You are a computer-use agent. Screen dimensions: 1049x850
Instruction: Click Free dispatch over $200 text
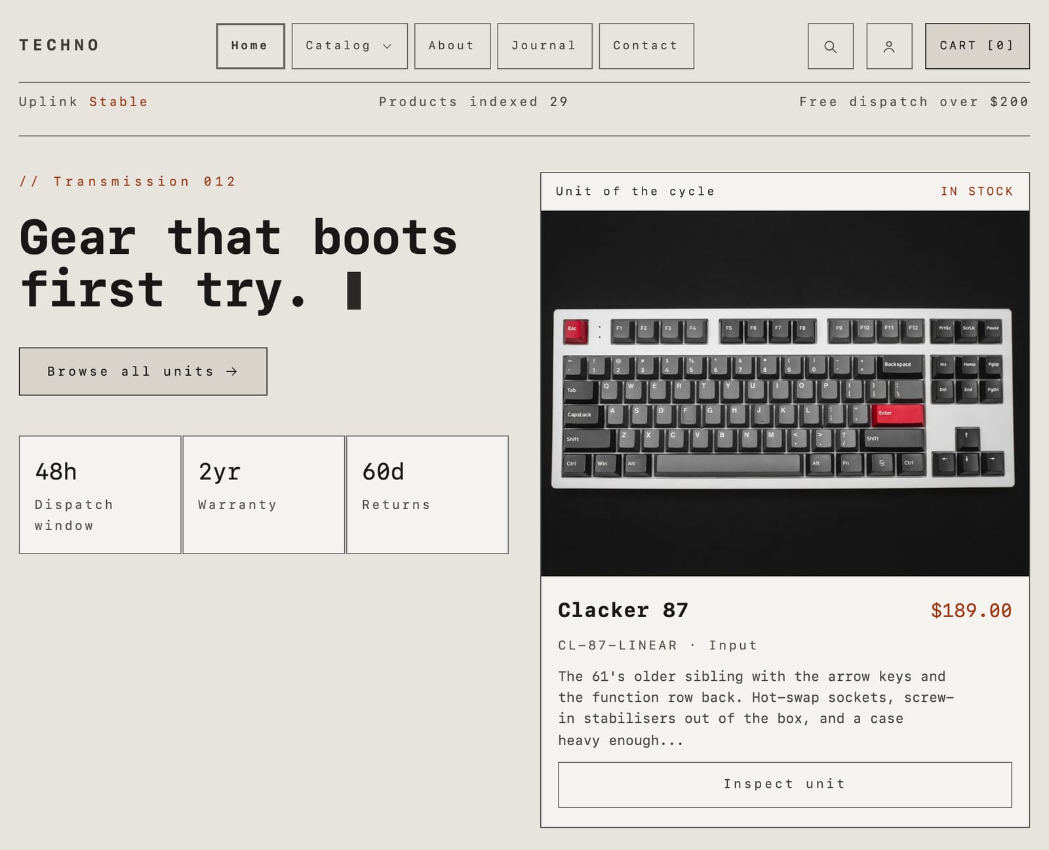click(x=914, y=102)
